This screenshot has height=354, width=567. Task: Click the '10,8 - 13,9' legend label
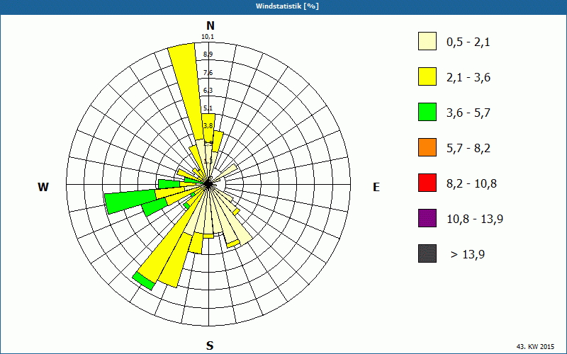[x=475, y=219]
